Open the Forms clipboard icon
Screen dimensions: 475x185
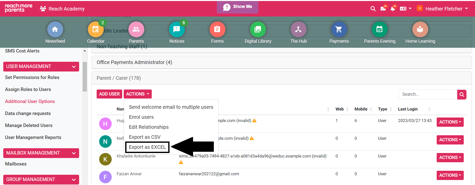click(217, 29)
